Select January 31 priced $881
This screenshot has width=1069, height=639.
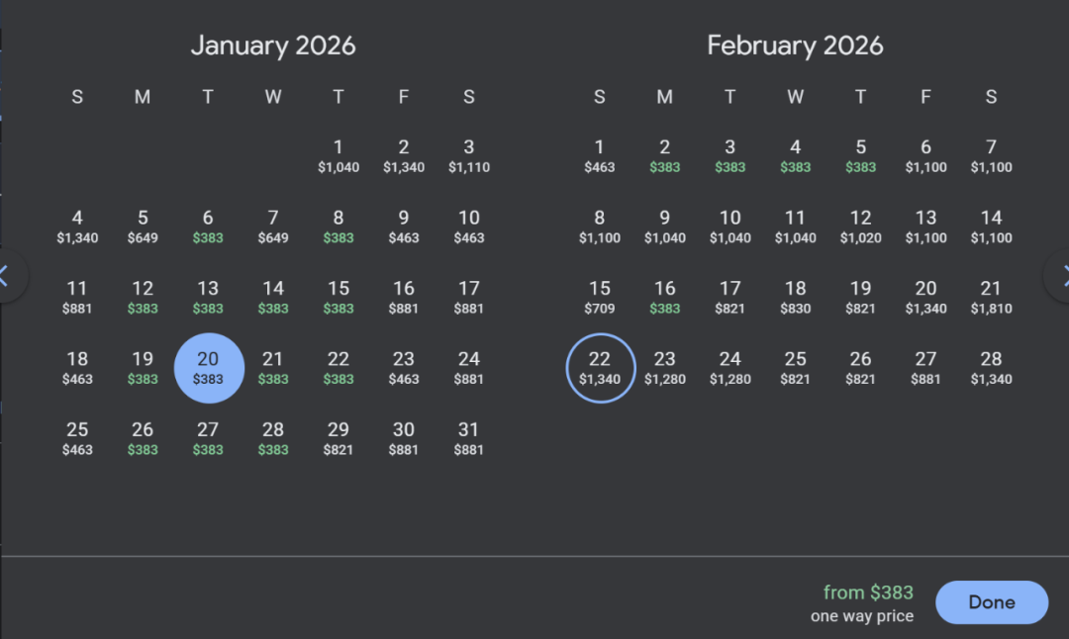click(x=468, y=438)
